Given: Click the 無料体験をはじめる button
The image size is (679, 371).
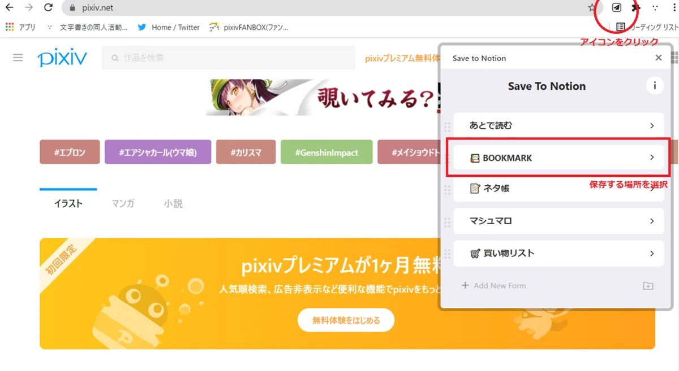Looking at the screenshot, I should 346,320.
